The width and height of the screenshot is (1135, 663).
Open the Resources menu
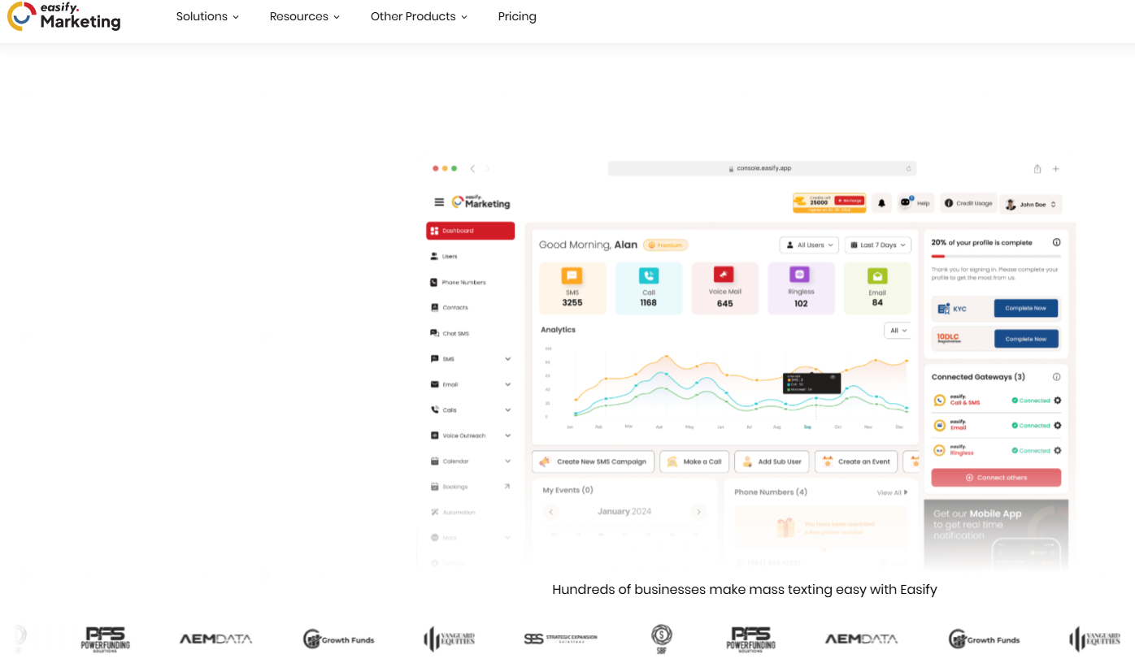(305, 16)
